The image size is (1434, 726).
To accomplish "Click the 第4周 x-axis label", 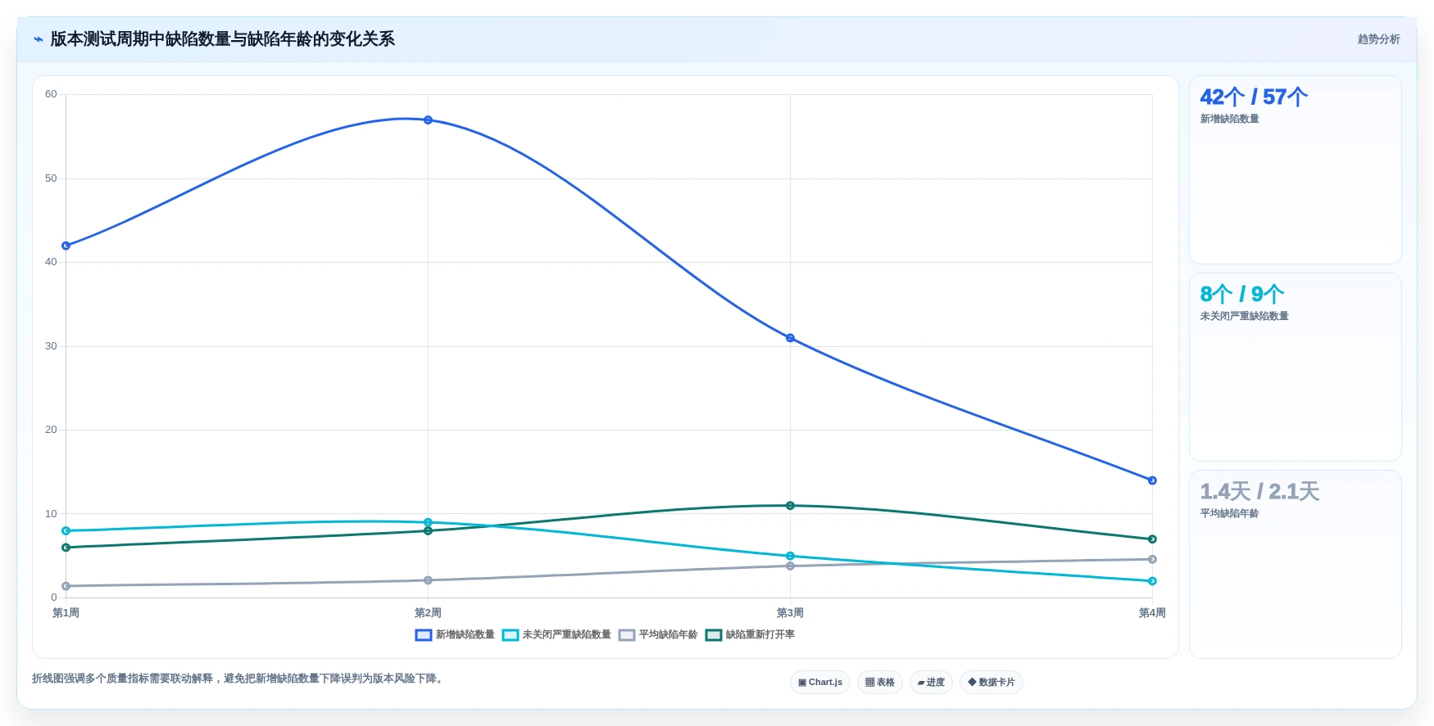I will [1152, 613].
